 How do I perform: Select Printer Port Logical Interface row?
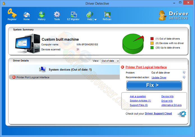click(x=65, y=77)
